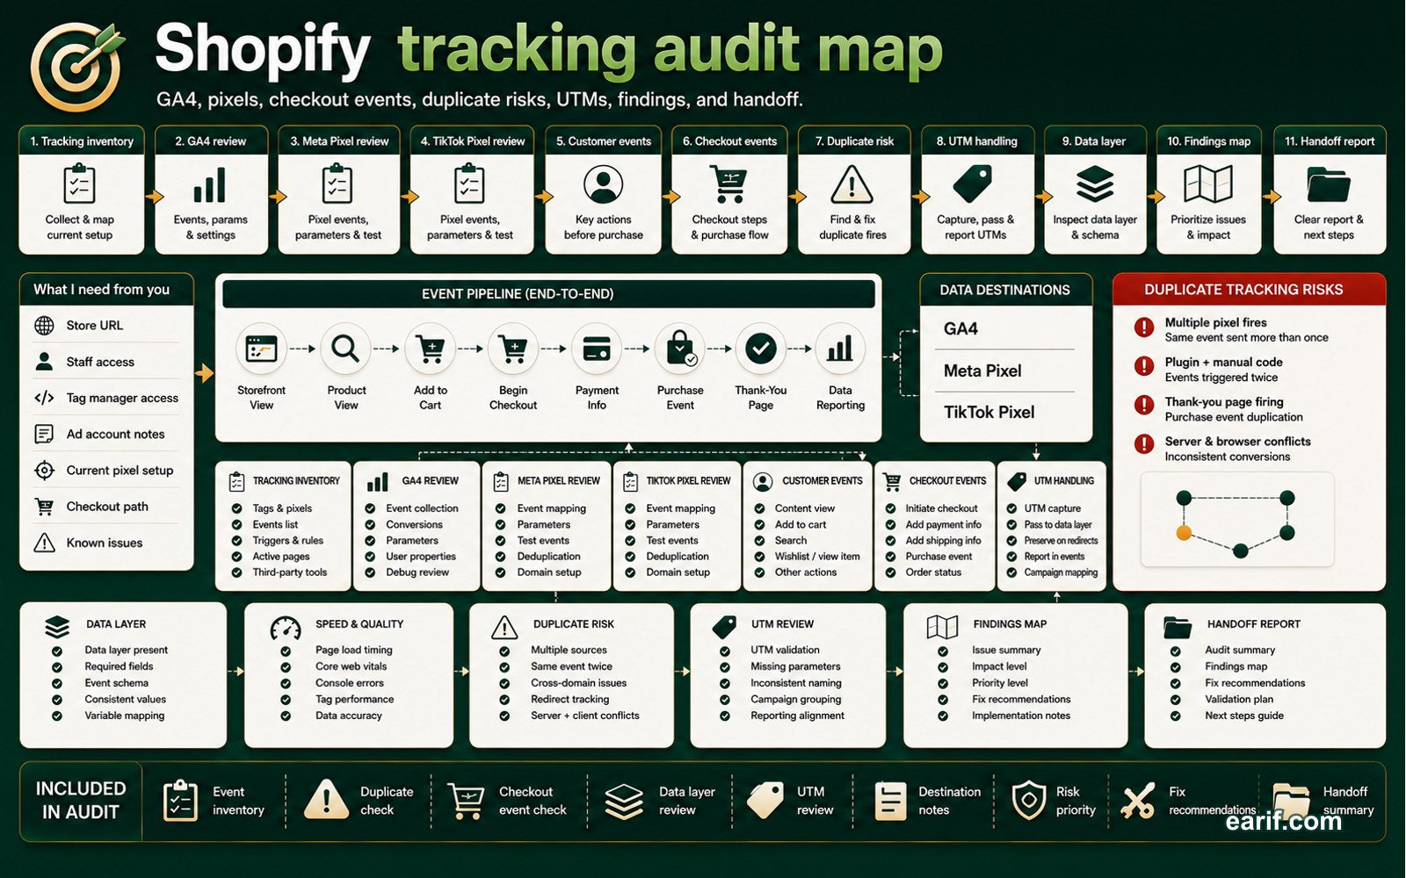This screenshot has height=878, width=1406.
Task: Click the earif.com link
Action: point(1283,821)
